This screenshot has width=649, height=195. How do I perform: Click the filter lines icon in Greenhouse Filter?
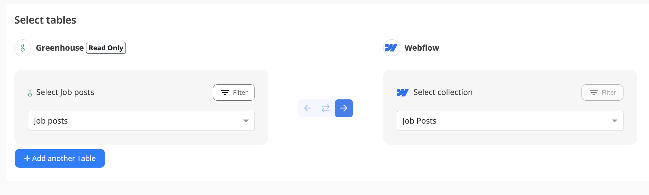(x=225, y=92)
